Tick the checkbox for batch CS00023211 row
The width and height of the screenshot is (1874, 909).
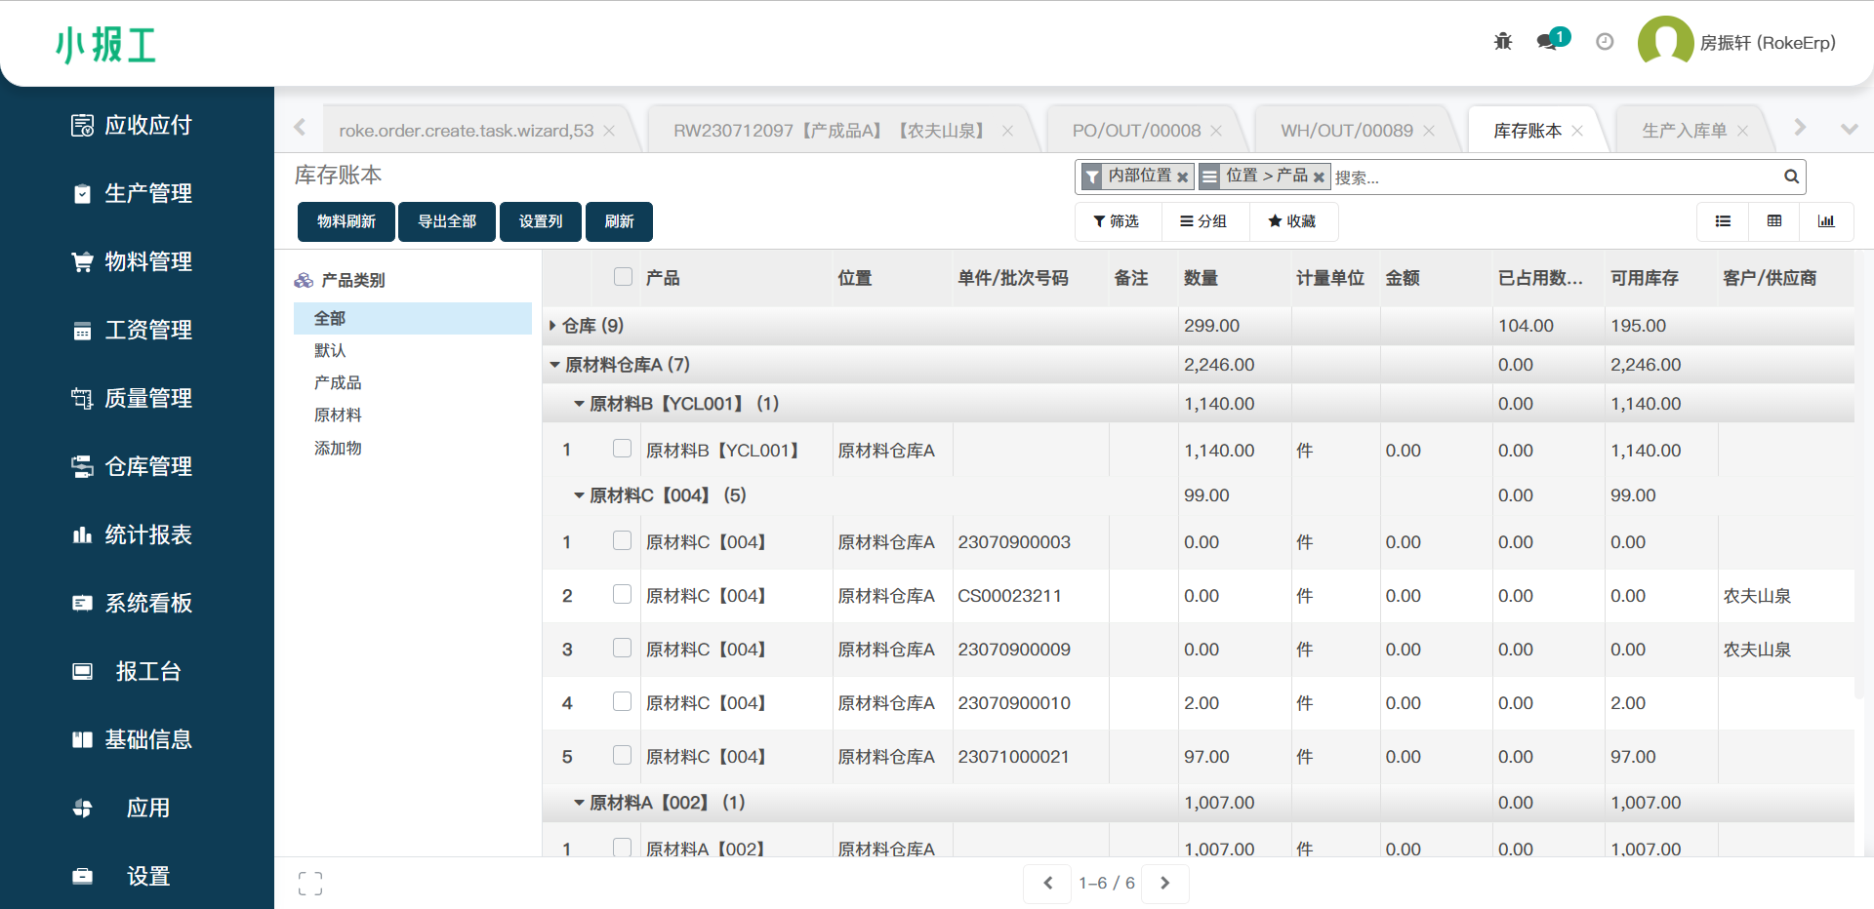pos(622,594)
